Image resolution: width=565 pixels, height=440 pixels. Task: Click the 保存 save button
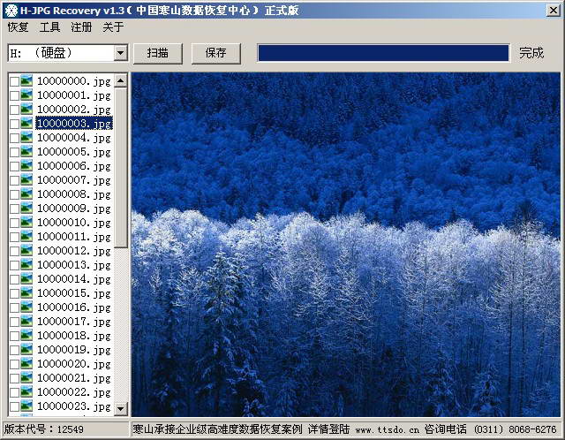coord(215,53)
